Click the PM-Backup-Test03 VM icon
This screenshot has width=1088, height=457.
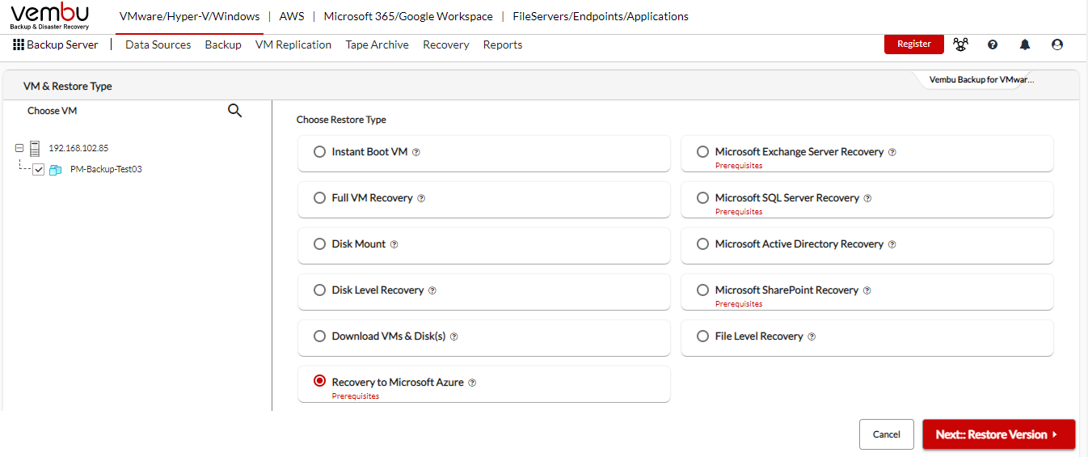pyautogui.click(x=56, y=170)
